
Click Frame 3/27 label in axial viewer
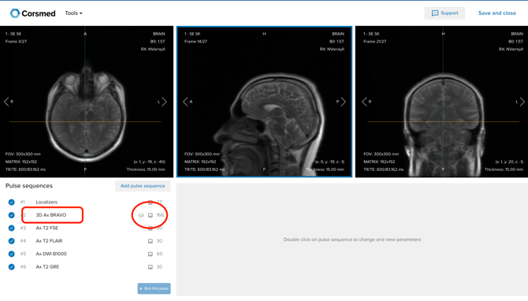pyautogui.click(x=16, y=42)
